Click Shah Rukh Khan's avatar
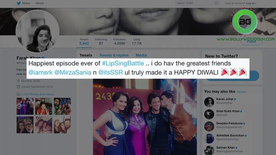Viewport: 276px width, 155px height. click(209, 114)
